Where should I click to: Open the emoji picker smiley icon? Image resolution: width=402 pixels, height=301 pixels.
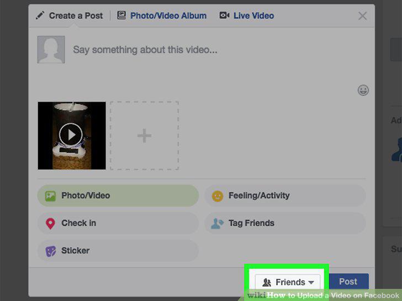click(363, 90)
